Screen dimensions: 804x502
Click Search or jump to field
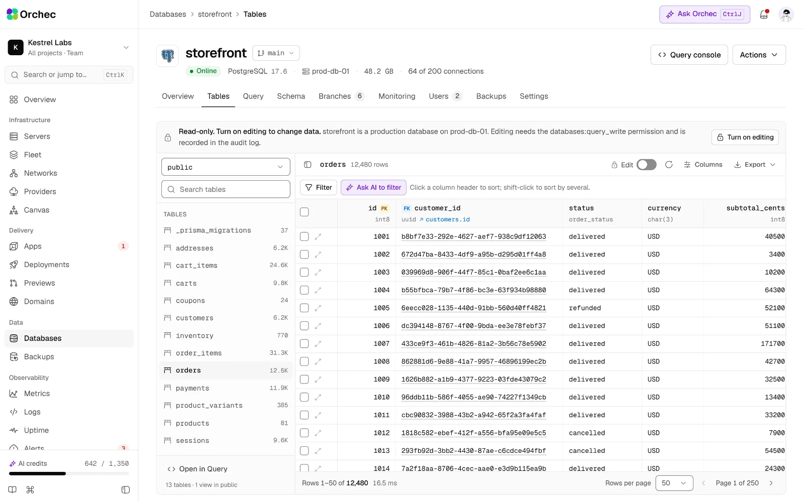pos(69,75)
